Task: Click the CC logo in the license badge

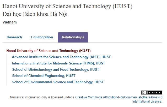Action: [x=144, y=92]
